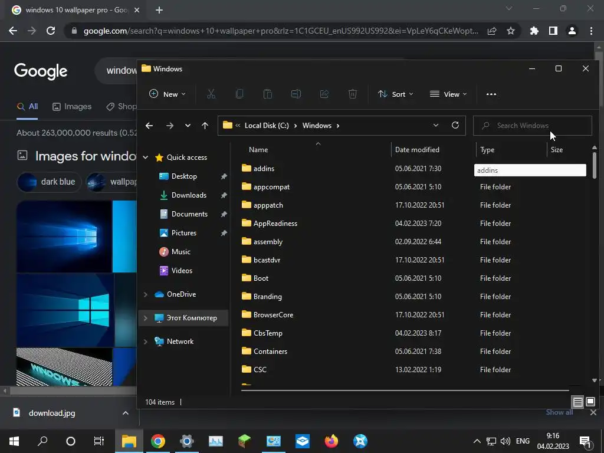The image size is (604, 453).
Task: Expand the Network tree node
Action: point(146,342)
